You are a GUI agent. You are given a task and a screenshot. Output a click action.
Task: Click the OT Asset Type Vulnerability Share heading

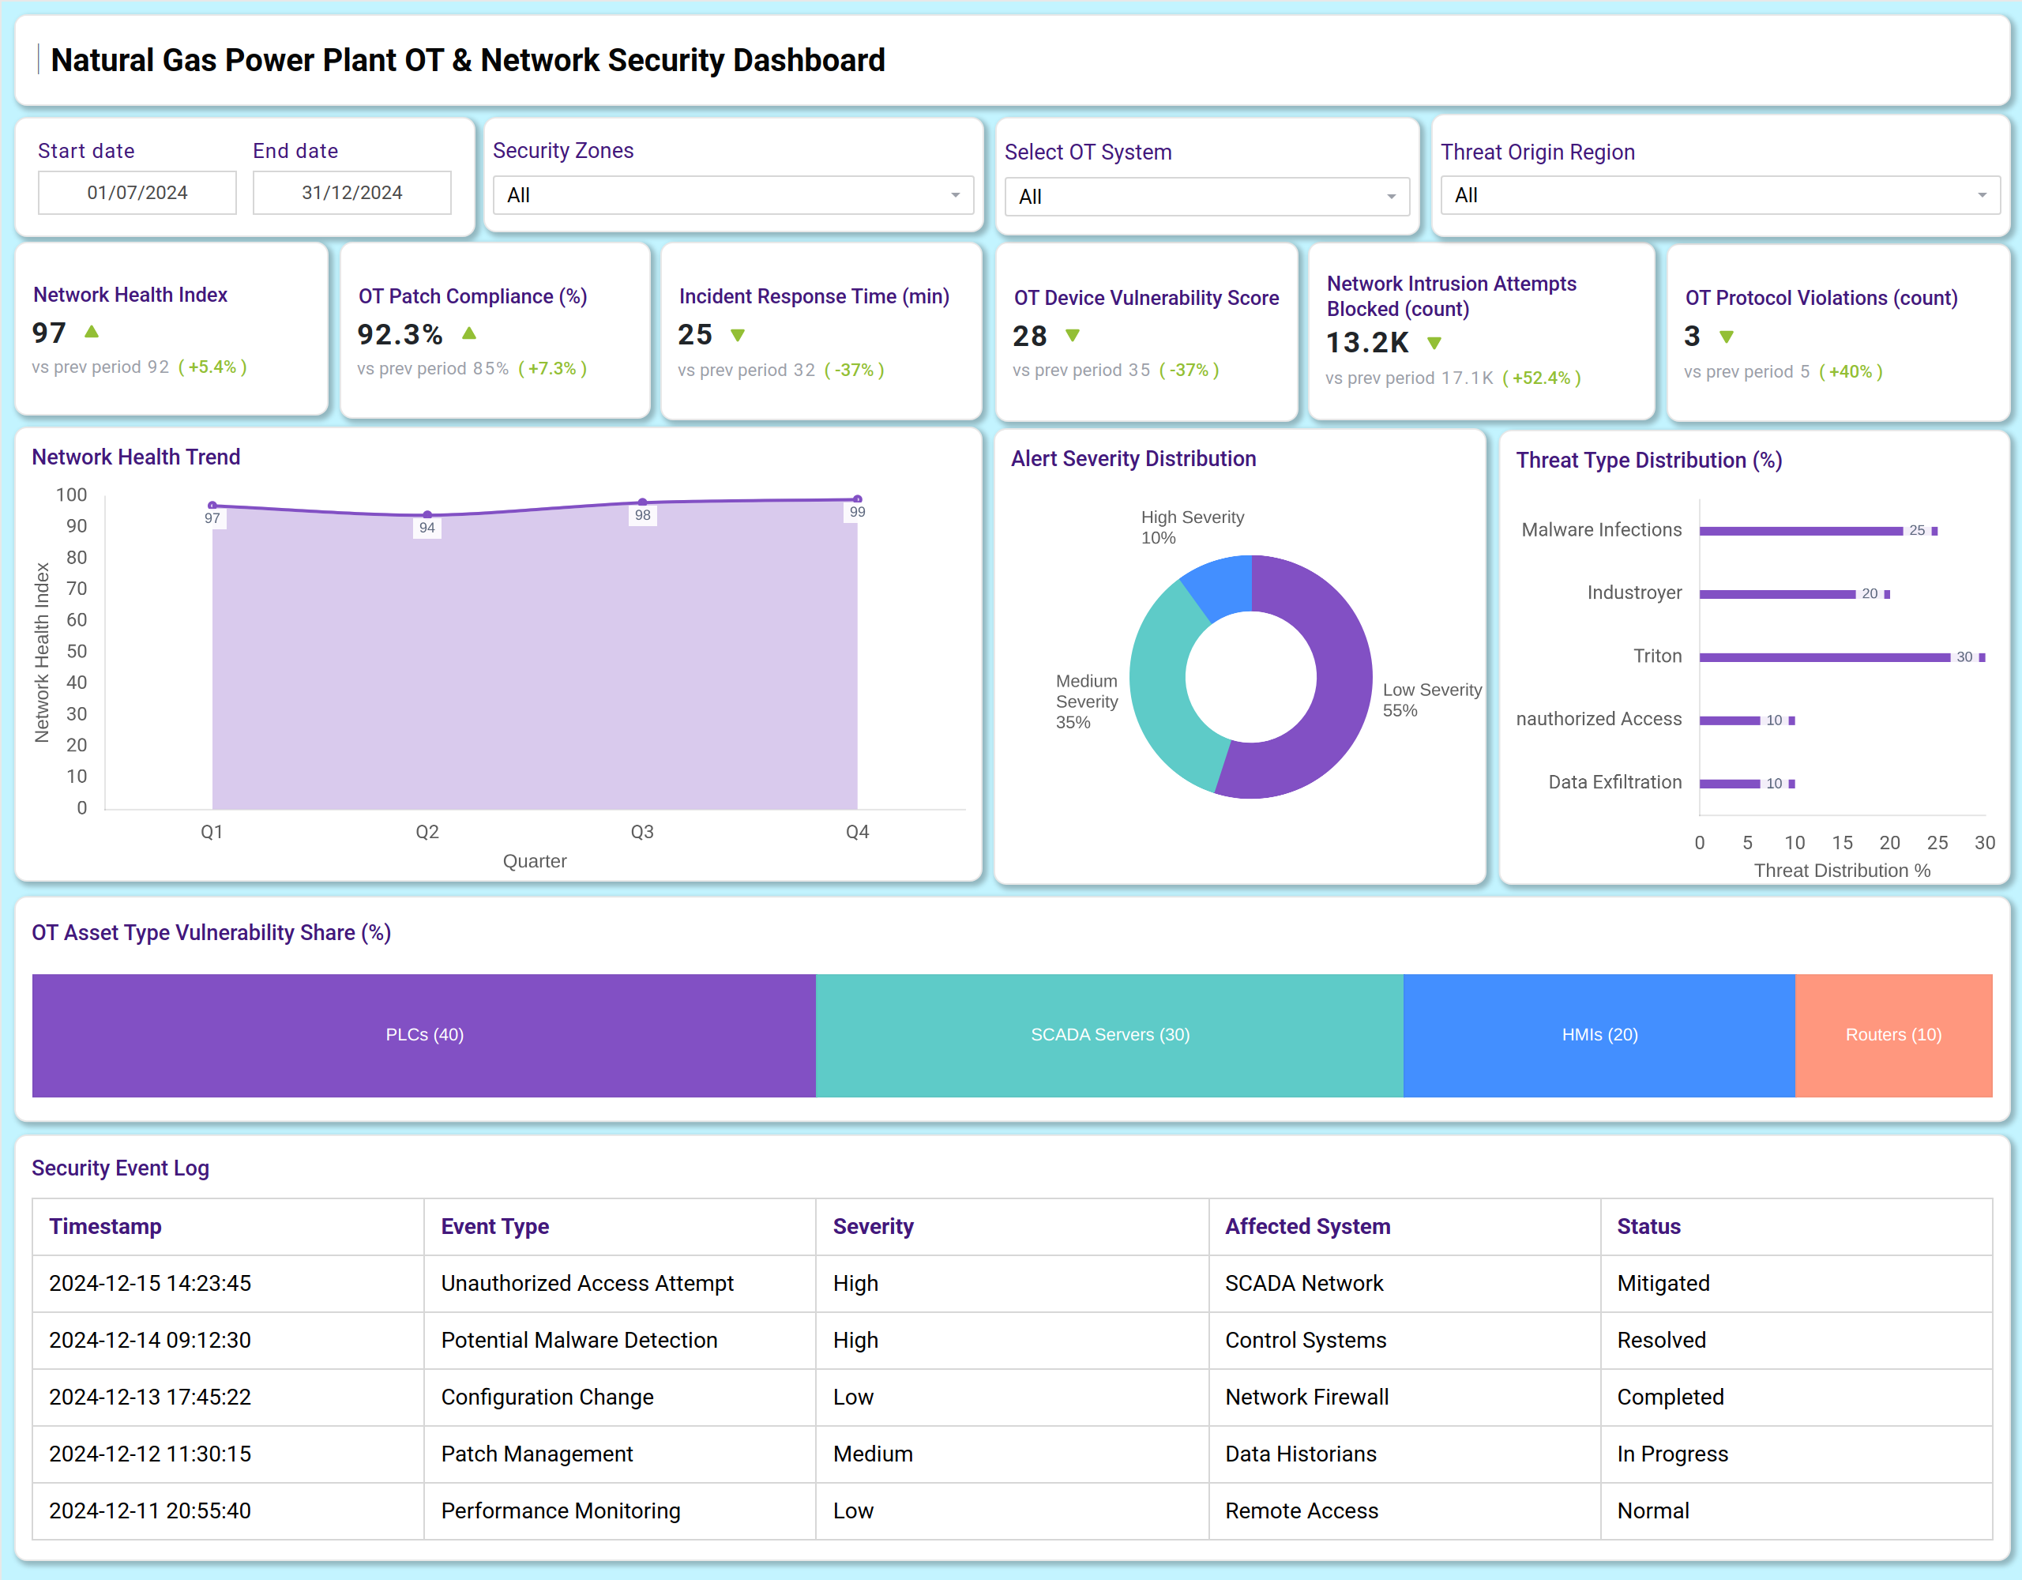click(211, 933)
